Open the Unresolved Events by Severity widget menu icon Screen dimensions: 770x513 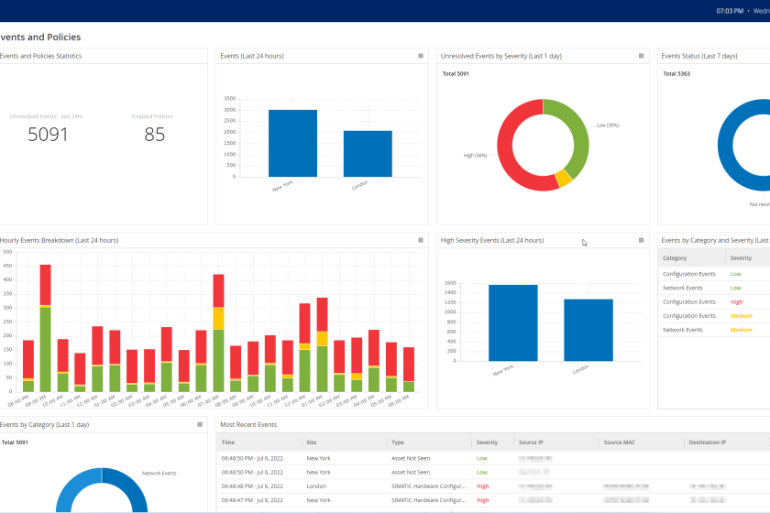point(641,56)
